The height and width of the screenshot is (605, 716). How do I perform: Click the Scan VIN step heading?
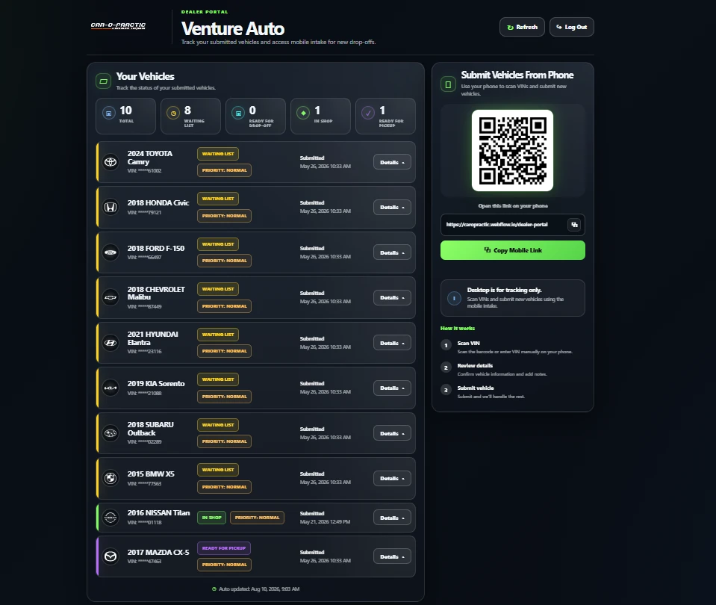tap(469, 343)
